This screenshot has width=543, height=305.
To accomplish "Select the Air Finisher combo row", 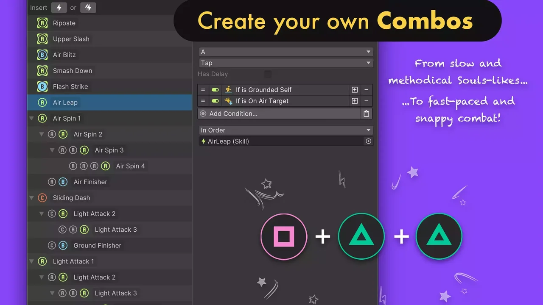I will [110, 182].
